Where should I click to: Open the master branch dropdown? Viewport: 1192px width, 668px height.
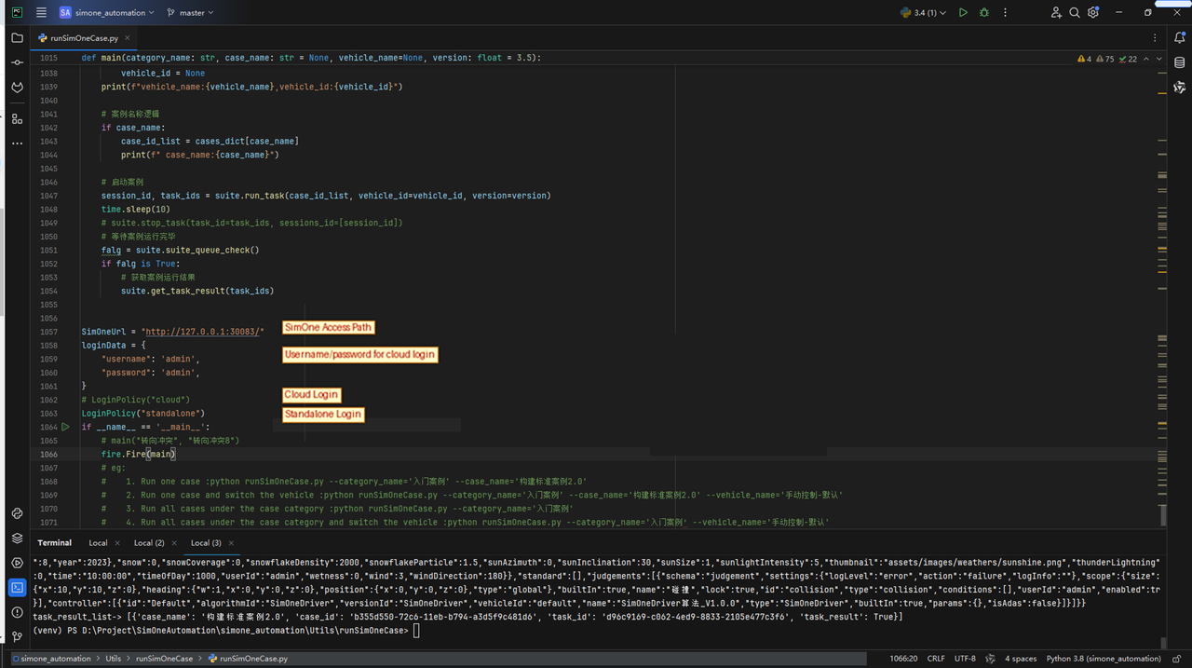[x=190, y=13]
